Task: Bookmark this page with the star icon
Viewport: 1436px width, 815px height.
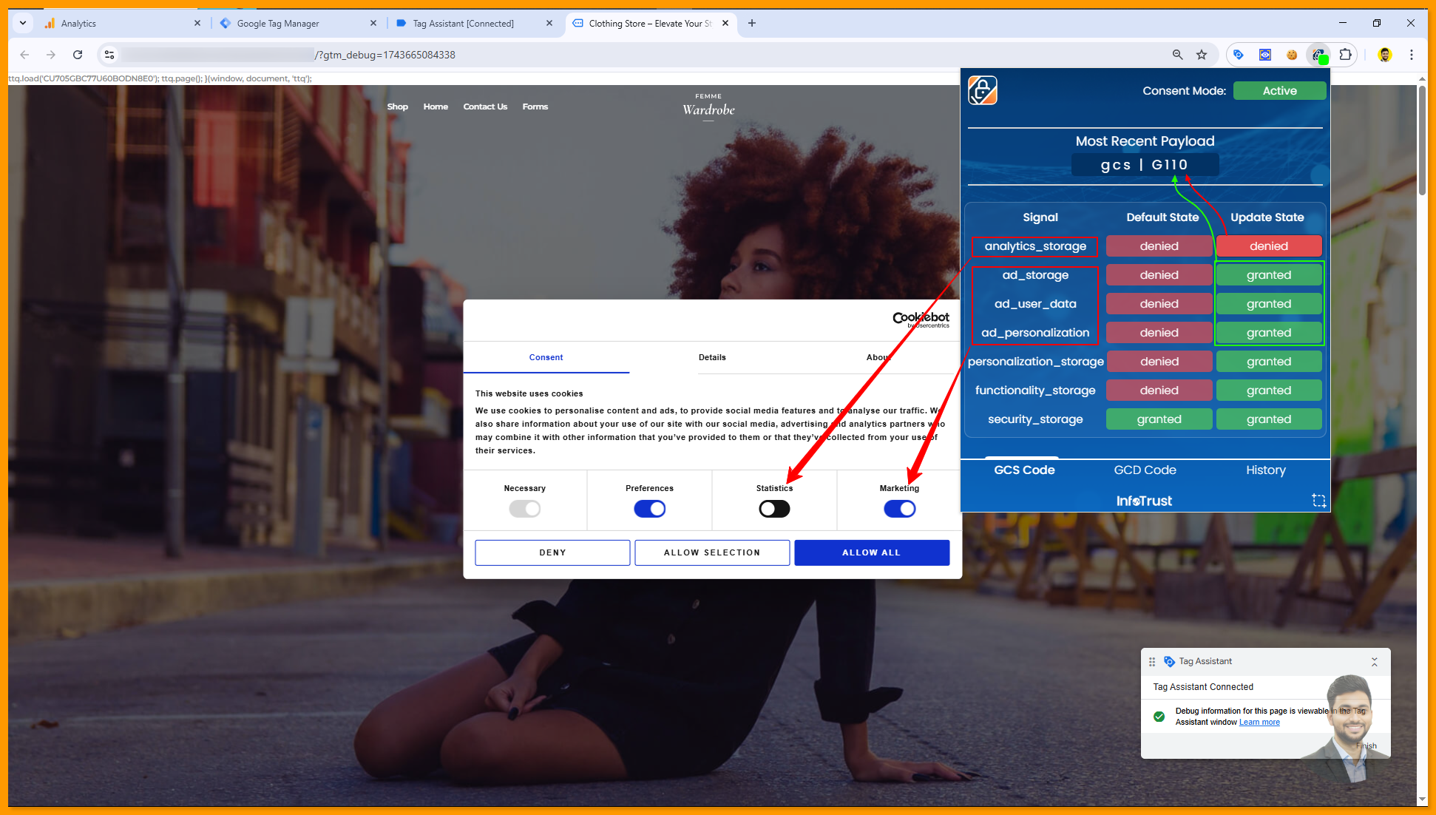Action: [x=1202, y=55]
